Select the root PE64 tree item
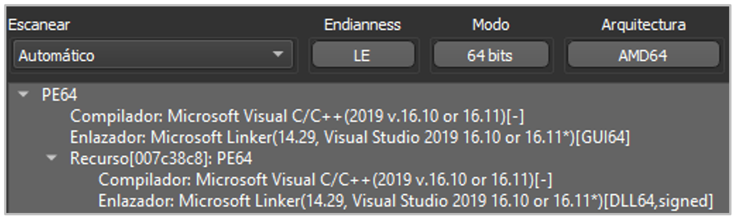Image resolution: width=735 pixels, height=220 pixels. tap(60, 95)
